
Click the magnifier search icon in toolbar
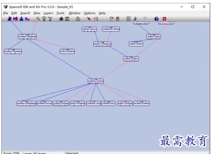pyautogui.click(x=38, y=19)
